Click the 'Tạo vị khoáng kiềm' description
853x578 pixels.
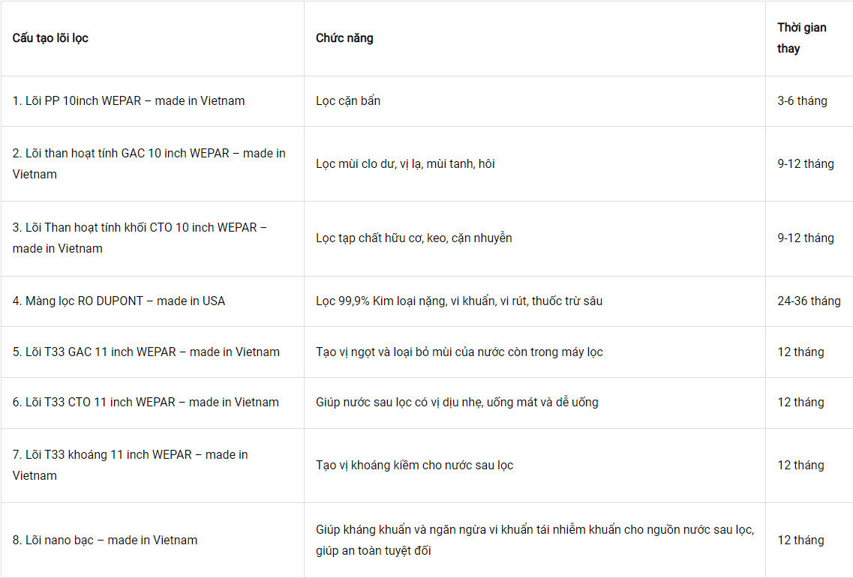click(415, 466)
